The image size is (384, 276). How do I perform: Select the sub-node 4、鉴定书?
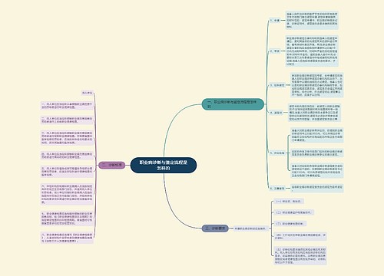tap(276, 113)
